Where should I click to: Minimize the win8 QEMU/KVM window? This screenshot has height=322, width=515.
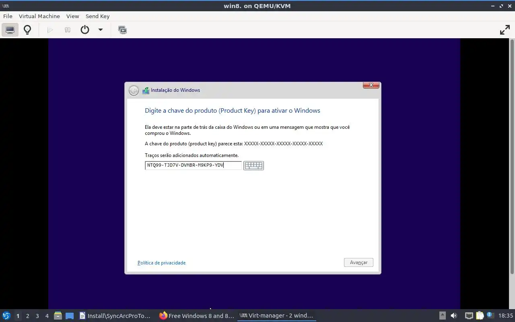coord(493,6)
